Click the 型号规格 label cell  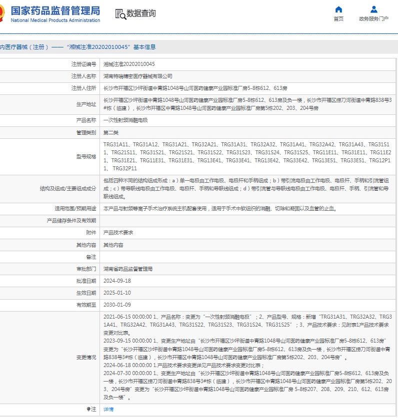coord(86,156)
